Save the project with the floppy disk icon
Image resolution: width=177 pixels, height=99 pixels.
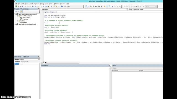pyautogui.click(x=22, y=6)
